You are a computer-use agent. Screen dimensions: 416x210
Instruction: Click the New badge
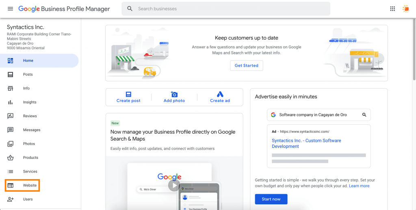(x=115, y=123)
